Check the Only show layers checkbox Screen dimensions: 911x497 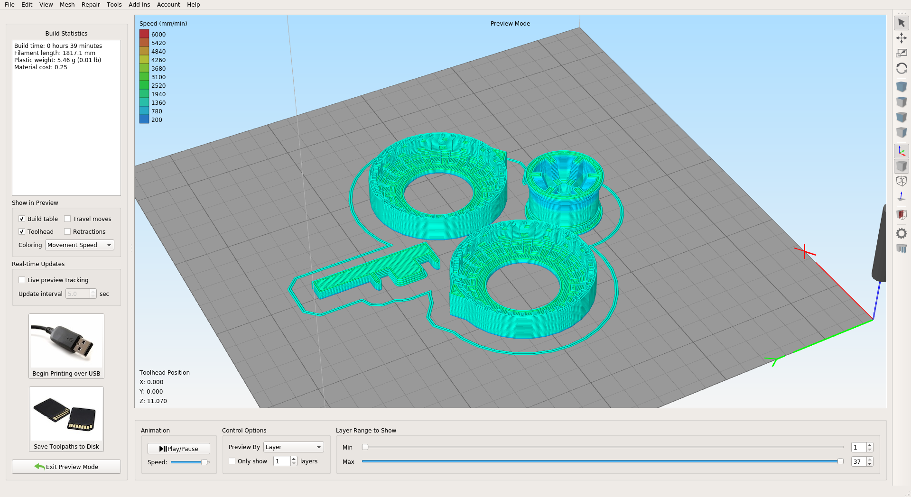[x=232, y=461]
